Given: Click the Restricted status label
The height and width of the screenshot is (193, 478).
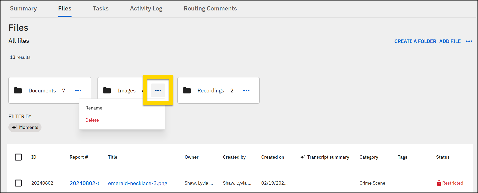Looking at the screenshot, I should (x=450, y=183).
